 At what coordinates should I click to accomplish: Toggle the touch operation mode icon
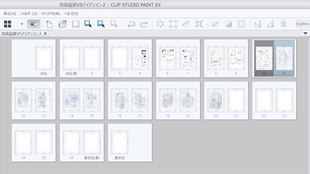[34, 24]
